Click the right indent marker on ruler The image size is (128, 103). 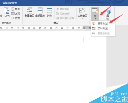coord(83,29)
